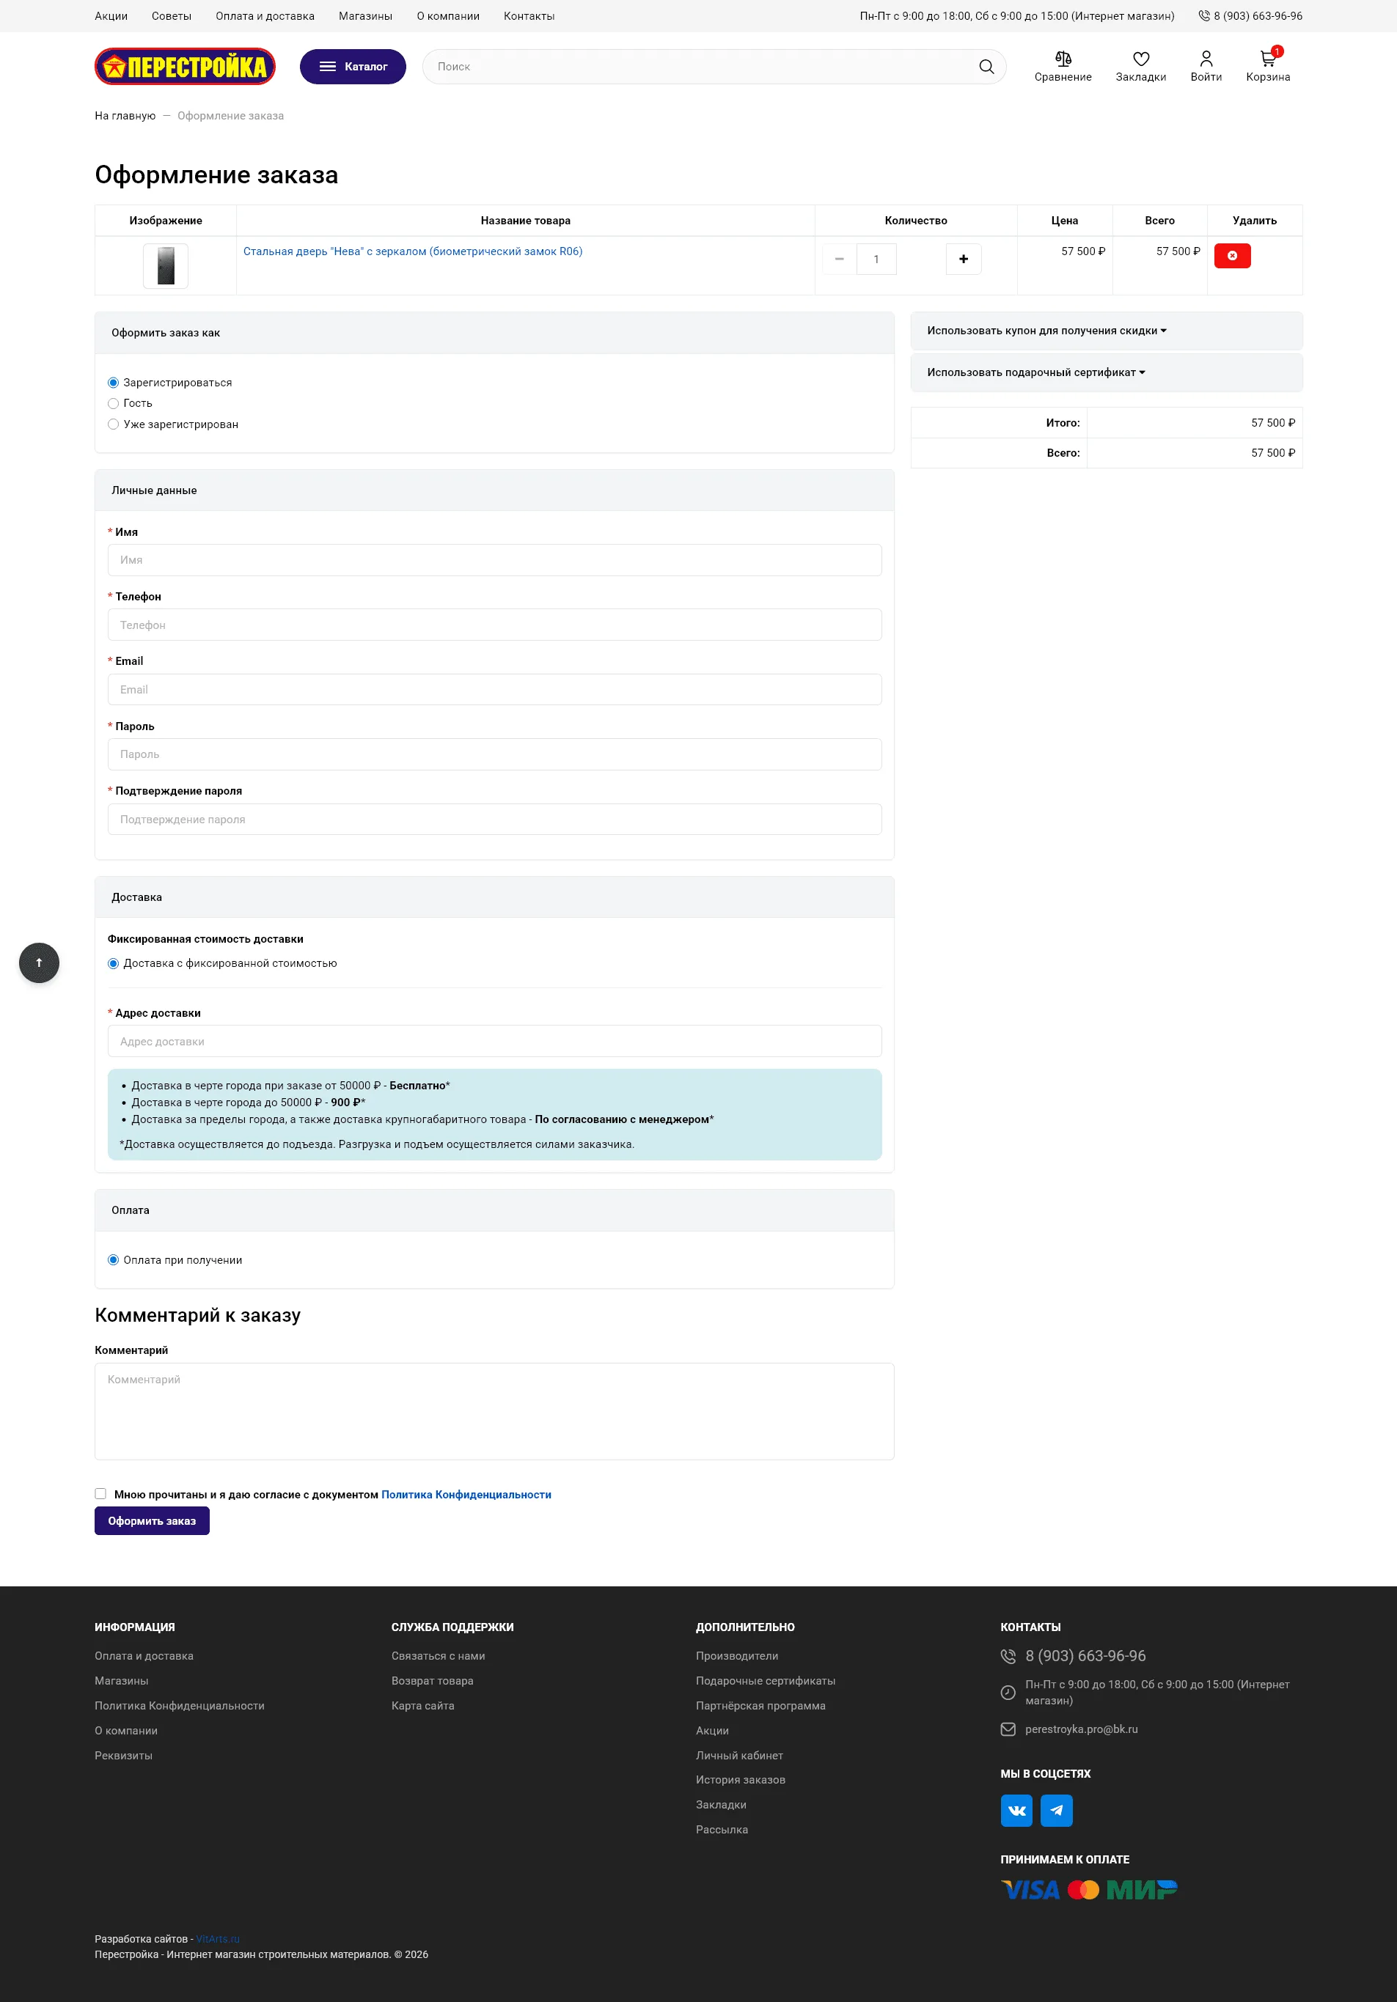The height and width of the screenshot is (2002, 1397).
Task: Focus the Имя input field
Action: point(494,560)
